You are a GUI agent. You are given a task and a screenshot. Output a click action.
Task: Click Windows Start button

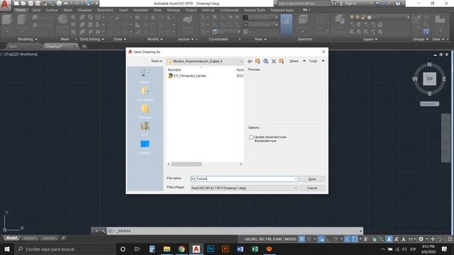(x=7, y=249)
